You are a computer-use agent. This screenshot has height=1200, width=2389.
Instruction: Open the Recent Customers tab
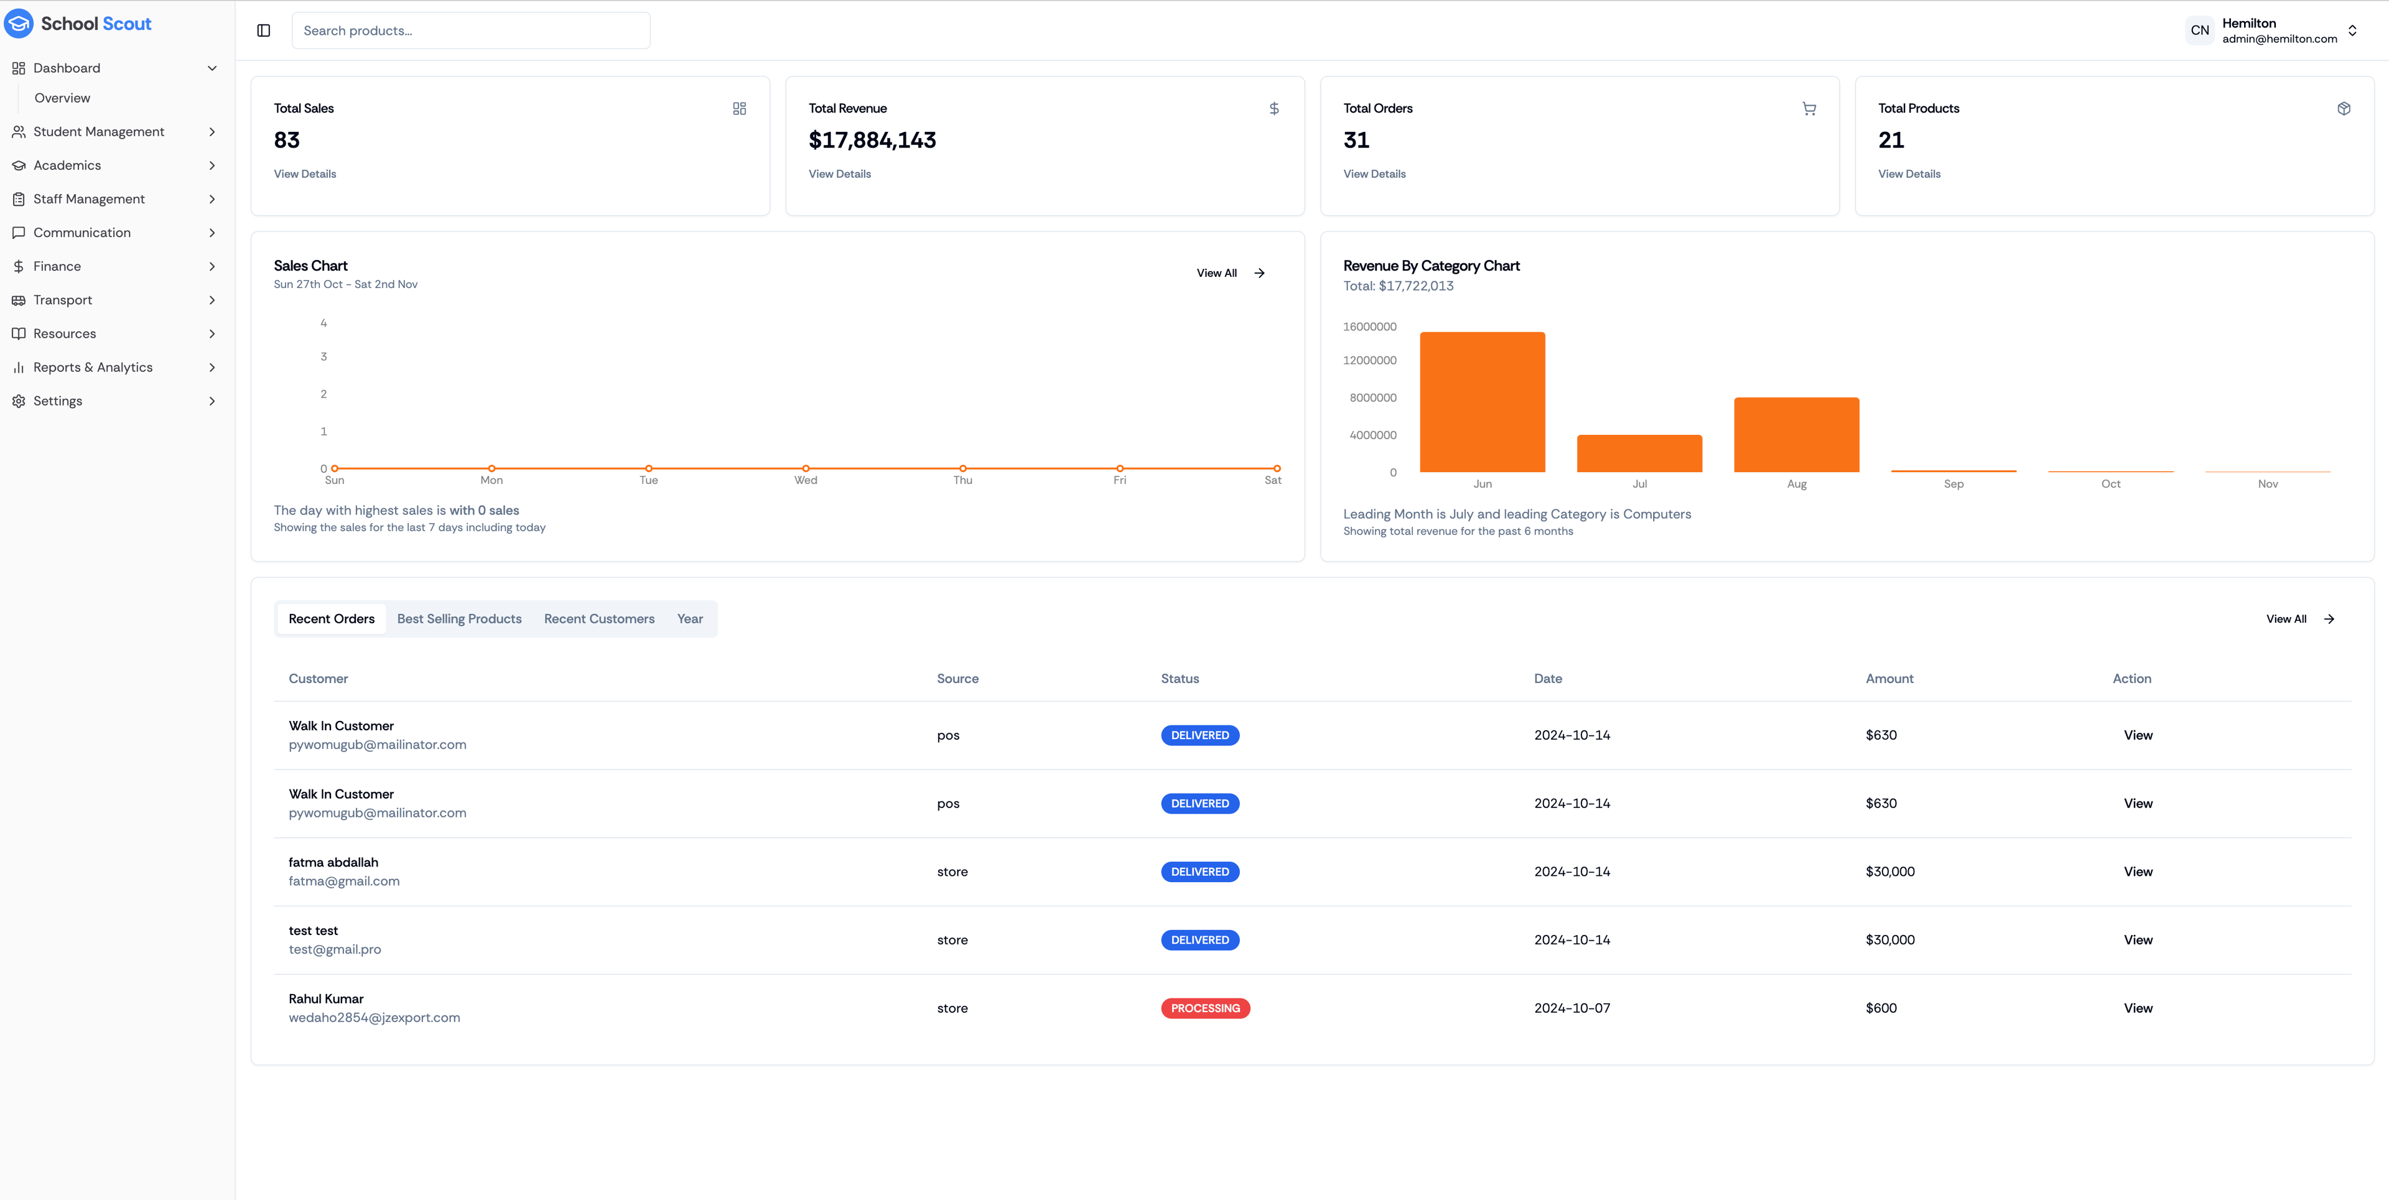click(598, 618)
